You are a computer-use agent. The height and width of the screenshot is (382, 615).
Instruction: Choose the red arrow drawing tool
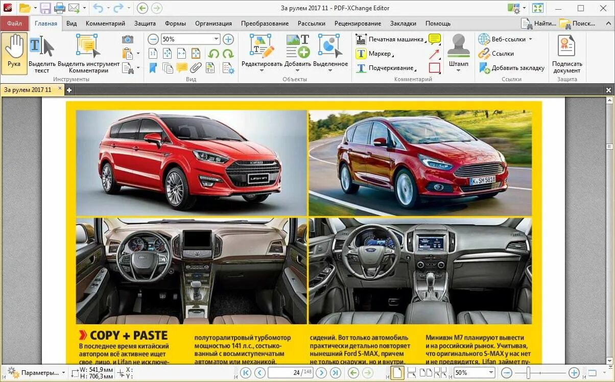[x=434, y=54]
